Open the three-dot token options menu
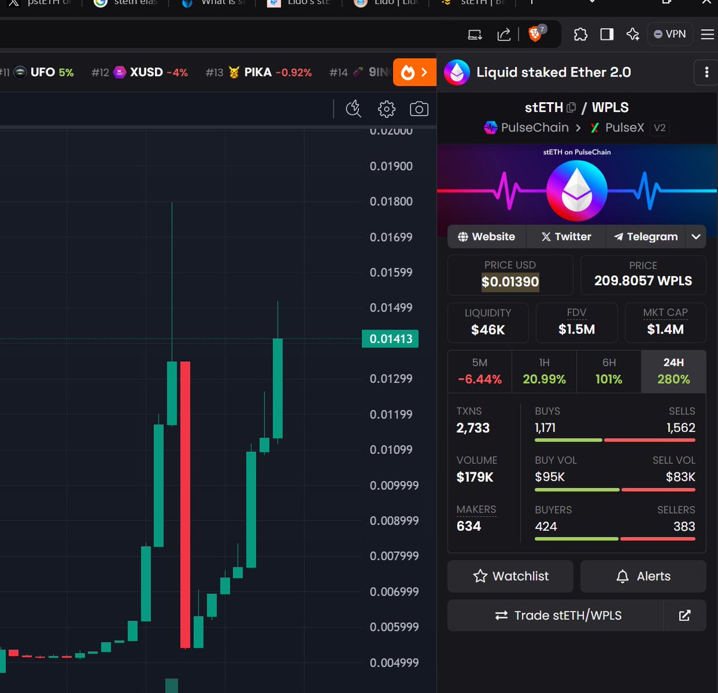Viewport: 718px width, 693px height. pos(706,72)
